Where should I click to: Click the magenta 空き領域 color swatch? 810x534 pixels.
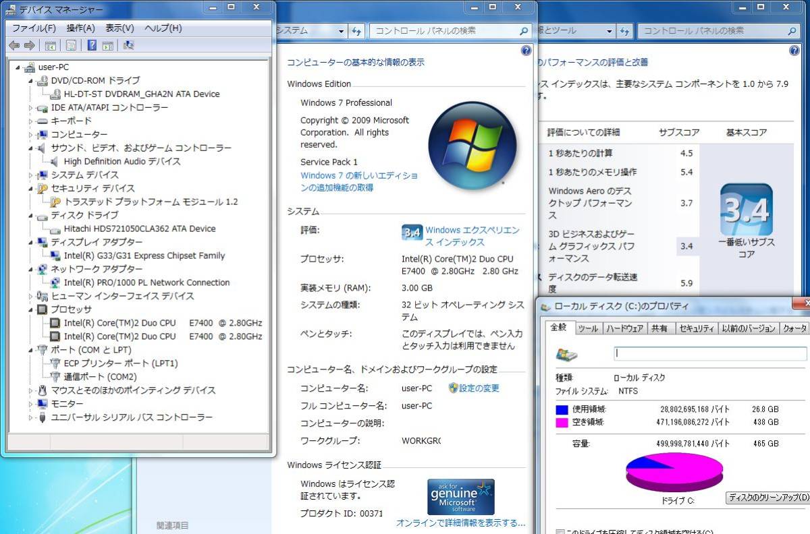[562, 422]
